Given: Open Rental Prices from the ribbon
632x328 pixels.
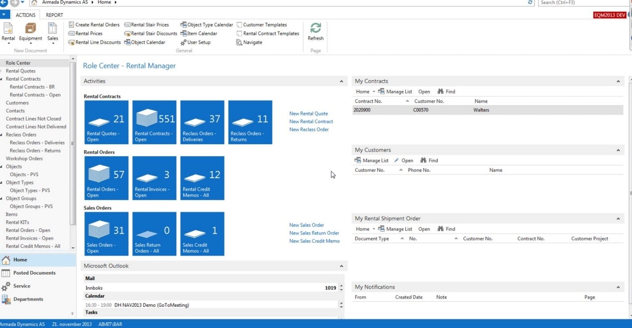Looking at the screenshot, I should coord(85,34).
